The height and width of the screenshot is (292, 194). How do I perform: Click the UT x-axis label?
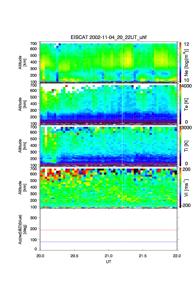pyautogui.click(x=109, y=262)
